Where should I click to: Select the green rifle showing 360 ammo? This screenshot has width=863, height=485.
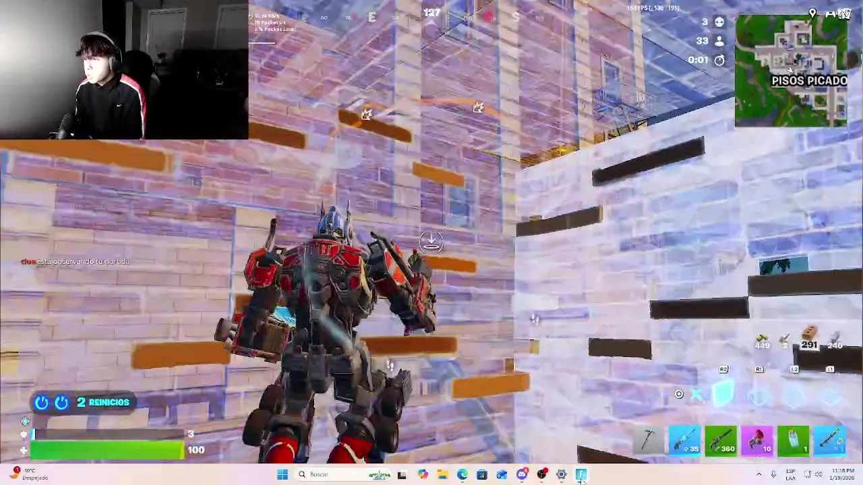pos(721,441)
